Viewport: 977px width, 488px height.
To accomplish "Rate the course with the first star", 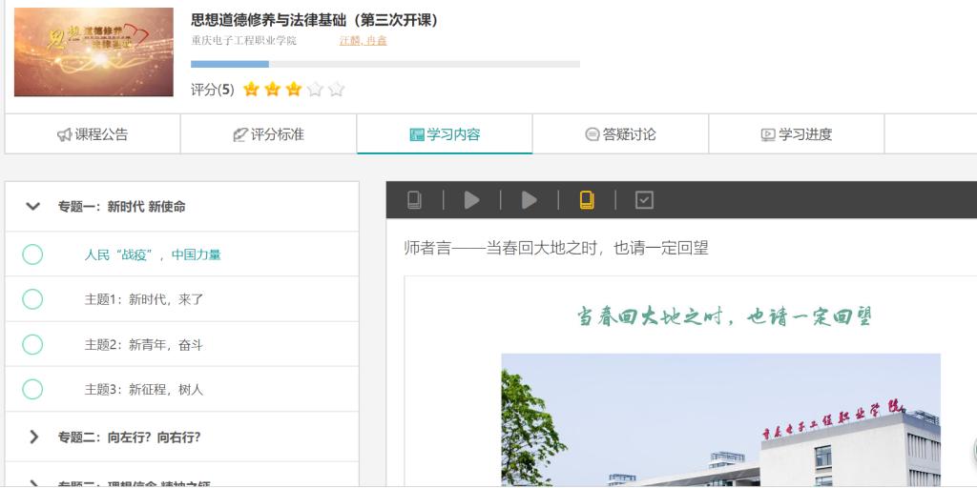I will click(252, 90).
